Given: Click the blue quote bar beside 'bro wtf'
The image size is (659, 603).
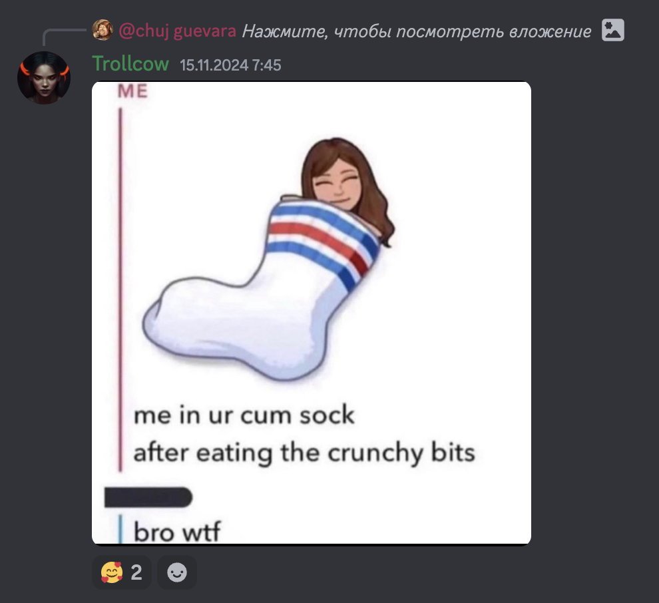Looking at the screenshot, I should point(121,530).
